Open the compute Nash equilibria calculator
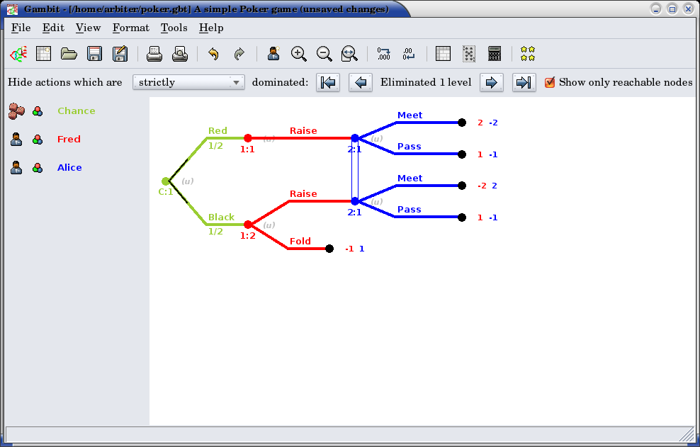The image size is (700, 447). (x=495, y=54)
